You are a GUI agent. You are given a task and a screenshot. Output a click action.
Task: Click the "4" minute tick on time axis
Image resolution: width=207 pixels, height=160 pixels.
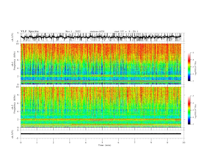click(x=86, y=142)
